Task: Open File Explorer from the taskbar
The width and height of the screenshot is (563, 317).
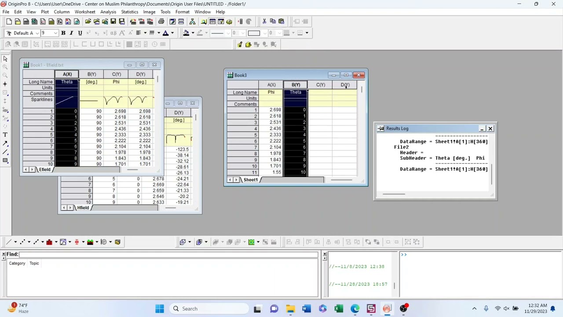Action: [x=290, y=309]
